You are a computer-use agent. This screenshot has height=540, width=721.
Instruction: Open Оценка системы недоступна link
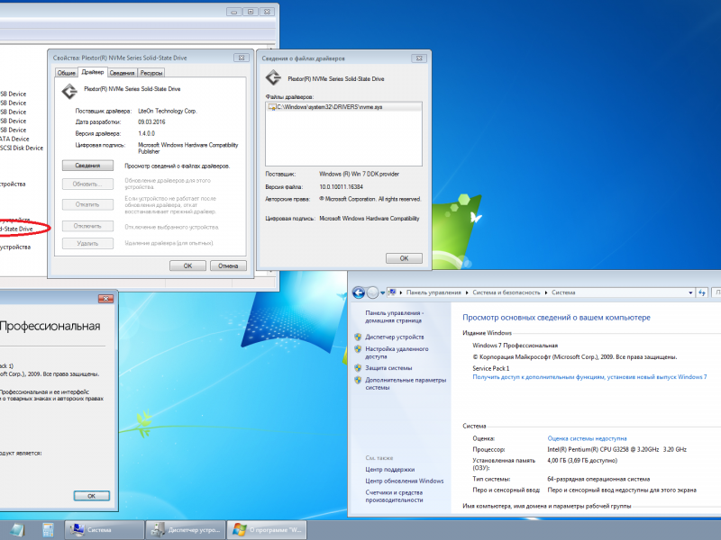point(587,438)
